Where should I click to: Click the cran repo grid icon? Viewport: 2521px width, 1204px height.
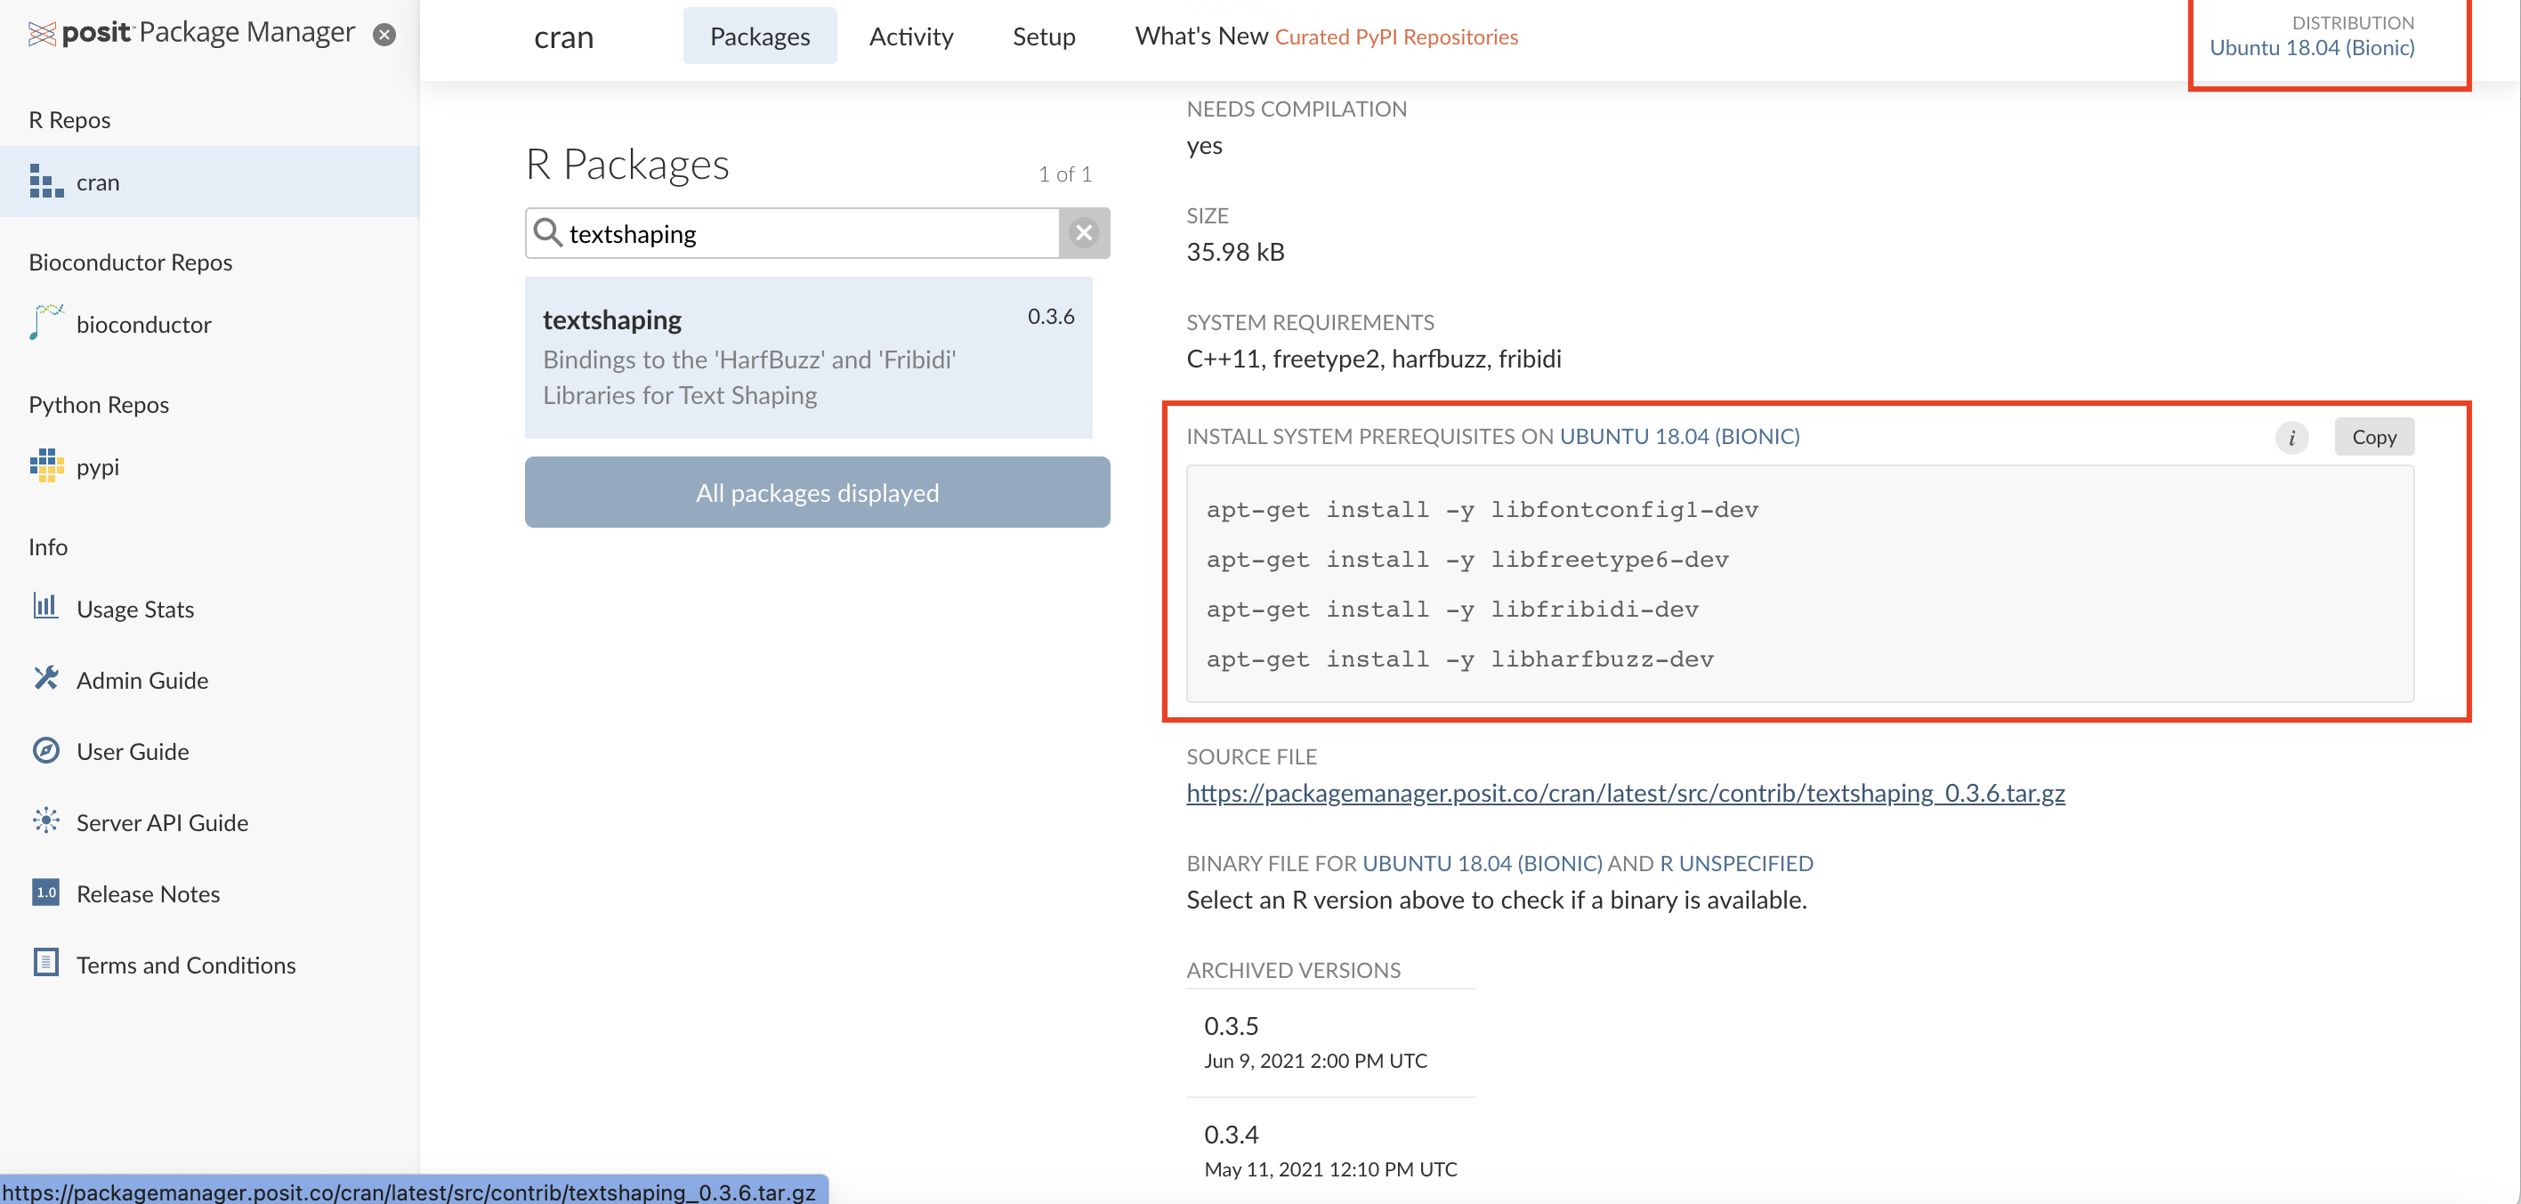tap(45, 182)
